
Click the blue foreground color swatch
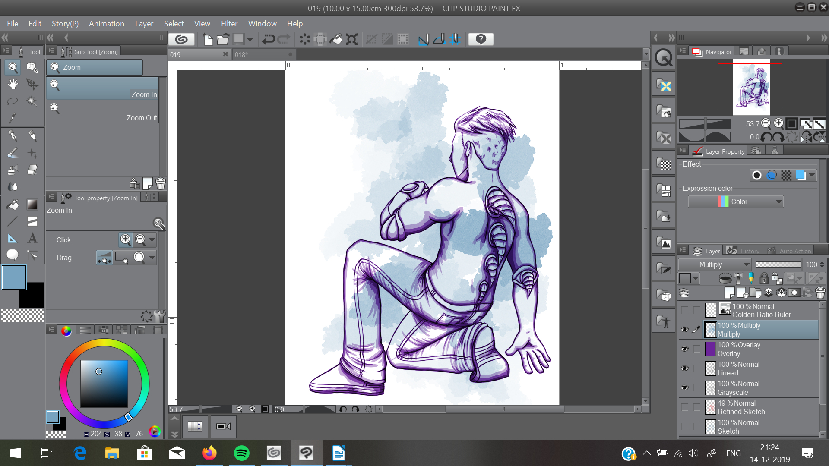click(14, 277)
